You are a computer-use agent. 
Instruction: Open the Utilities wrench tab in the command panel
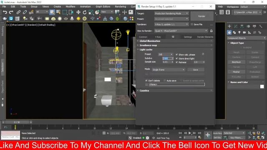261,26
